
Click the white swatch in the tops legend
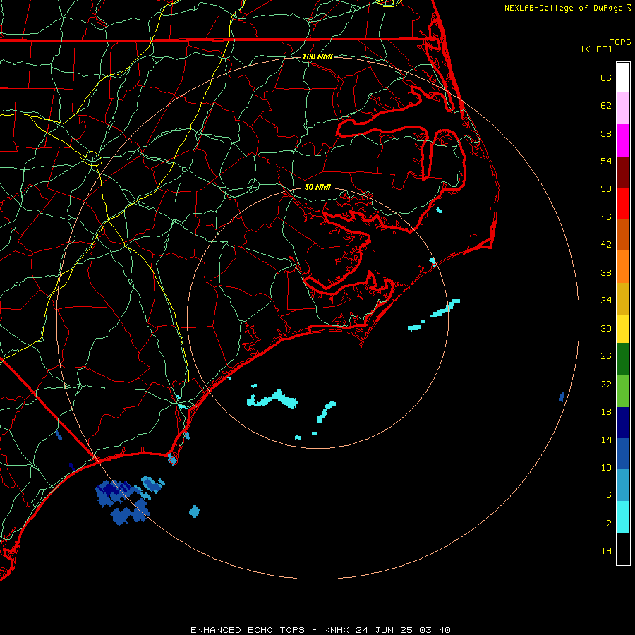(x=623, y=78)
